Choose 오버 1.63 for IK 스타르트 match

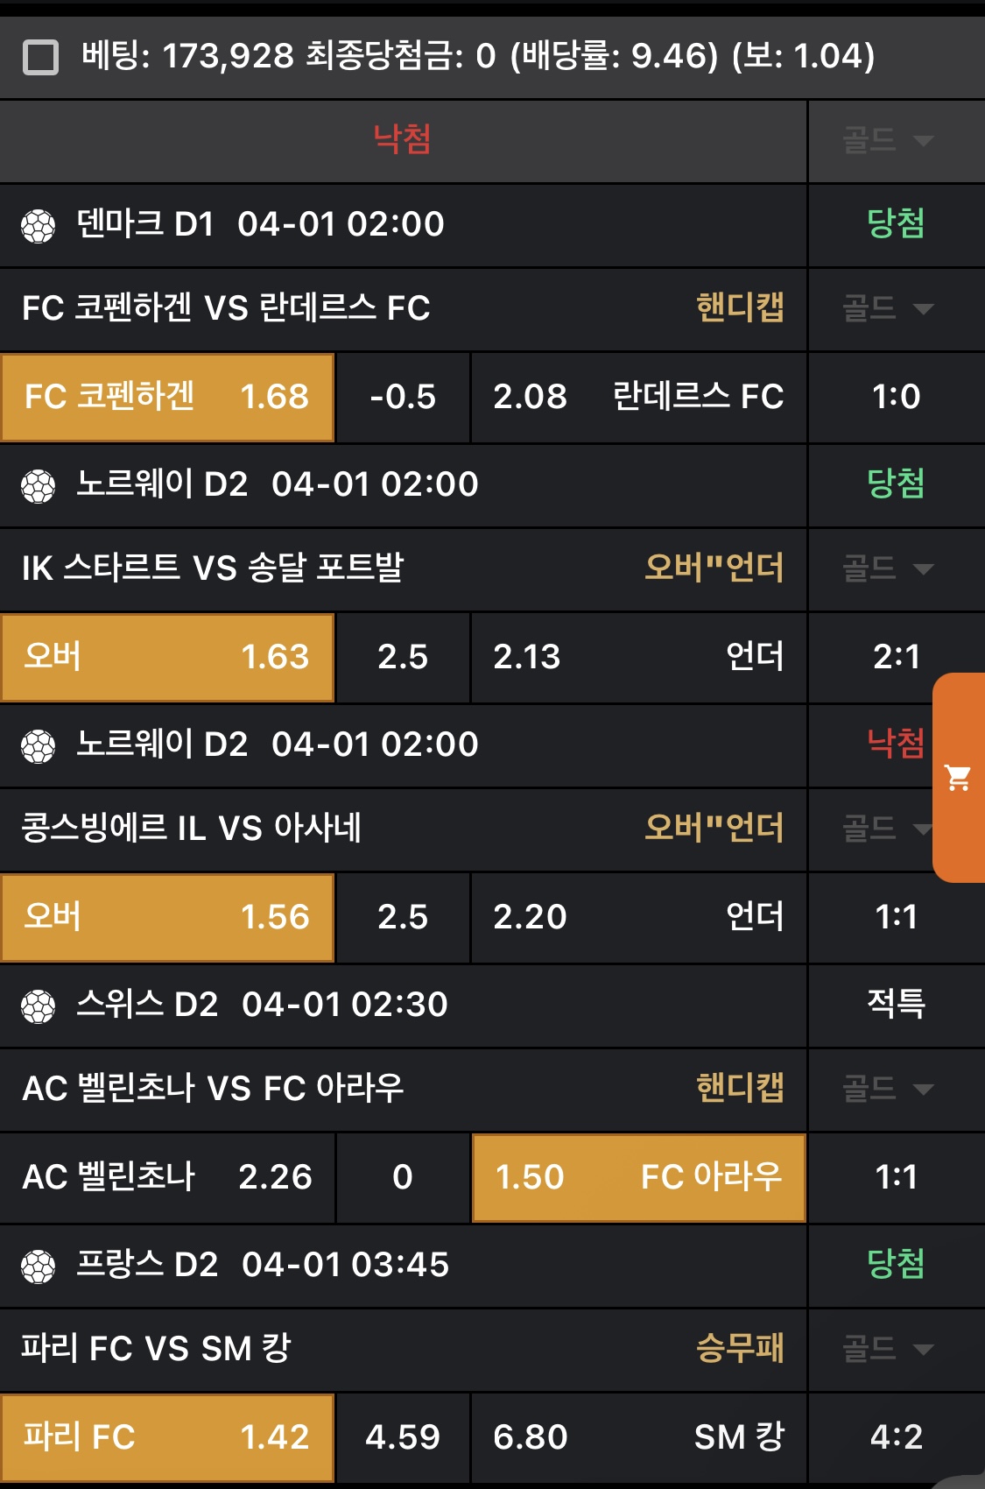point(167,657)
